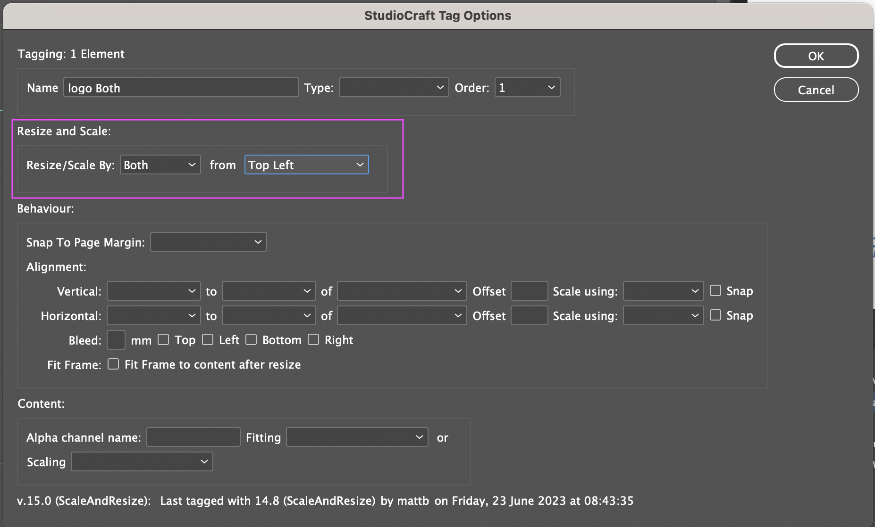Open the Scaling dropdown
The image size is (875, 527).
tap(142, 461)
